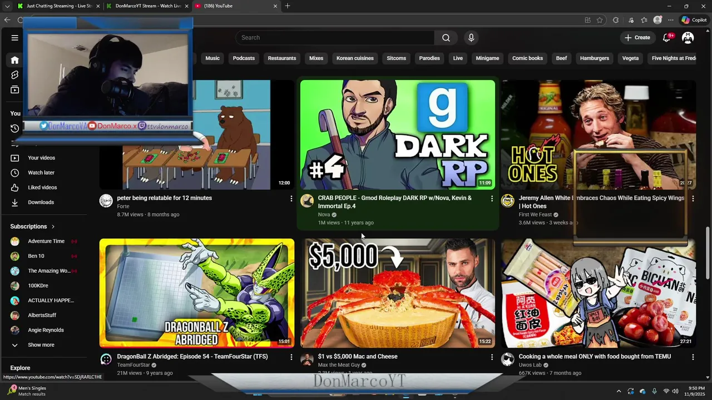Open a new browser tab
The height and width of the screenshot is (400, 712).
point(288,6)
